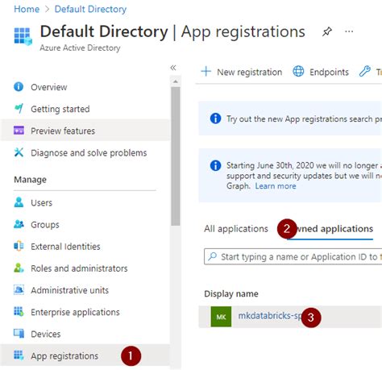Open the Overview info icon
Viewport: 382px width, 370px height.
pyautogui.click(x=19, y=87)
